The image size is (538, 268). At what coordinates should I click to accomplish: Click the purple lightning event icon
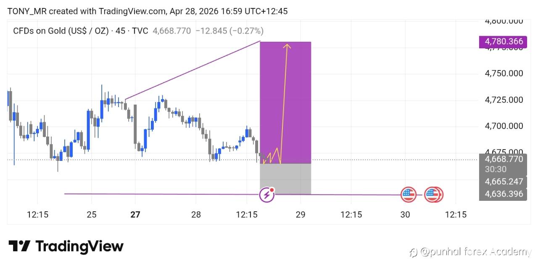click(266, 194)
